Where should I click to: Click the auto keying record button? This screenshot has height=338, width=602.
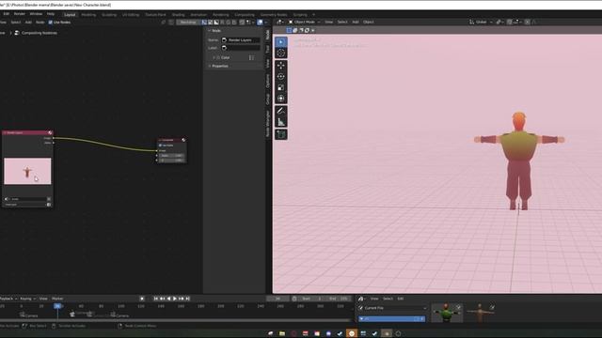pos(142,299)
